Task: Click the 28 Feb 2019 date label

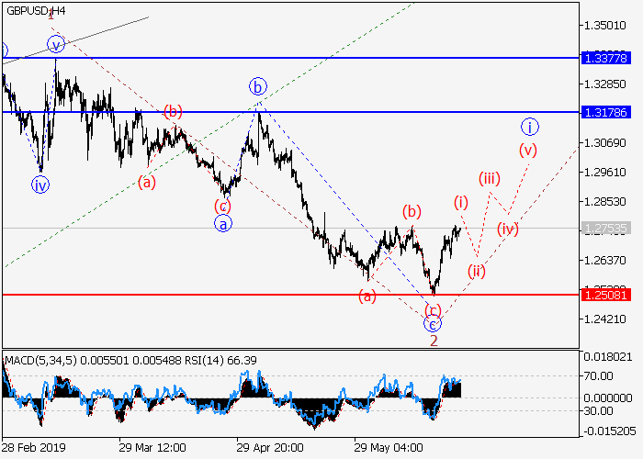Action: pyautogui.click(x=33, y=447)
